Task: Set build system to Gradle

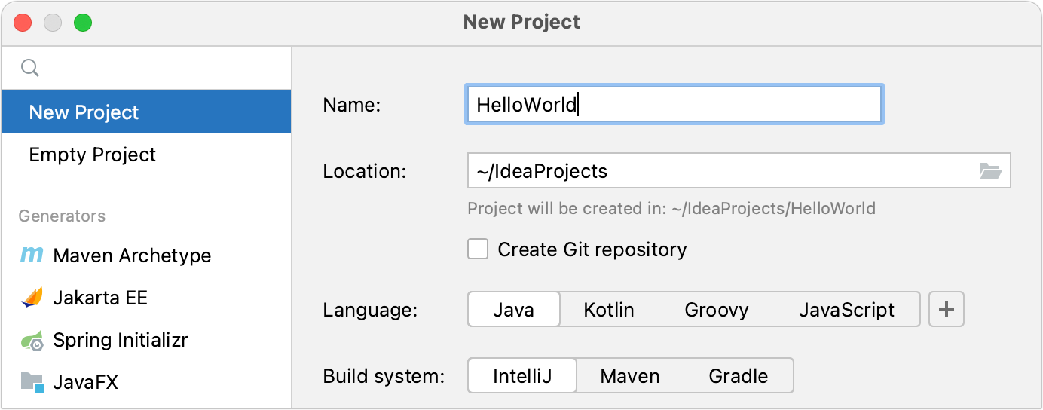Action: 738,376
